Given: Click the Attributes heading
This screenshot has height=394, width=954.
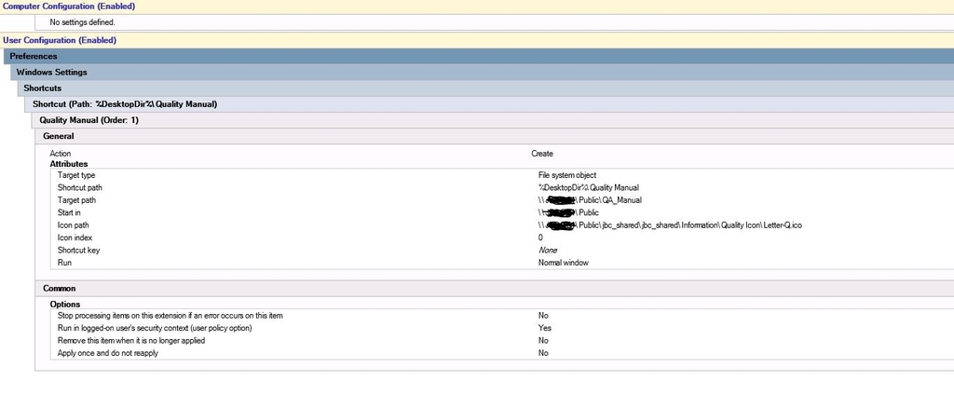Looking at the screenshot, I should (69, 164).
